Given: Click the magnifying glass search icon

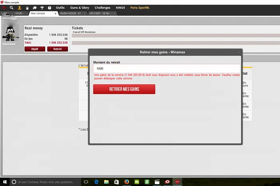Looking at the screenshot, I should tap(12, 8).
